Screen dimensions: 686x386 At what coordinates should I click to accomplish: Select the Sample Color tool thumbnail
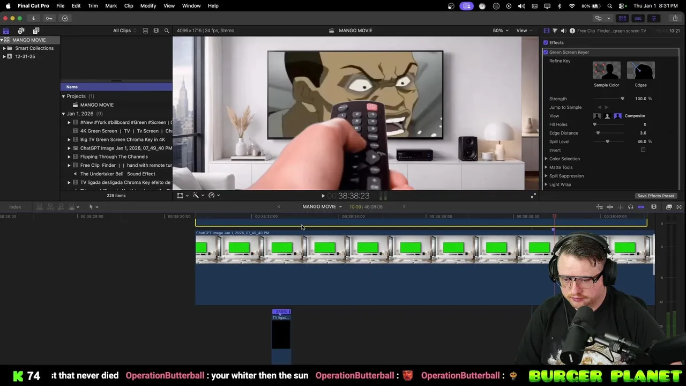point(606,71)
